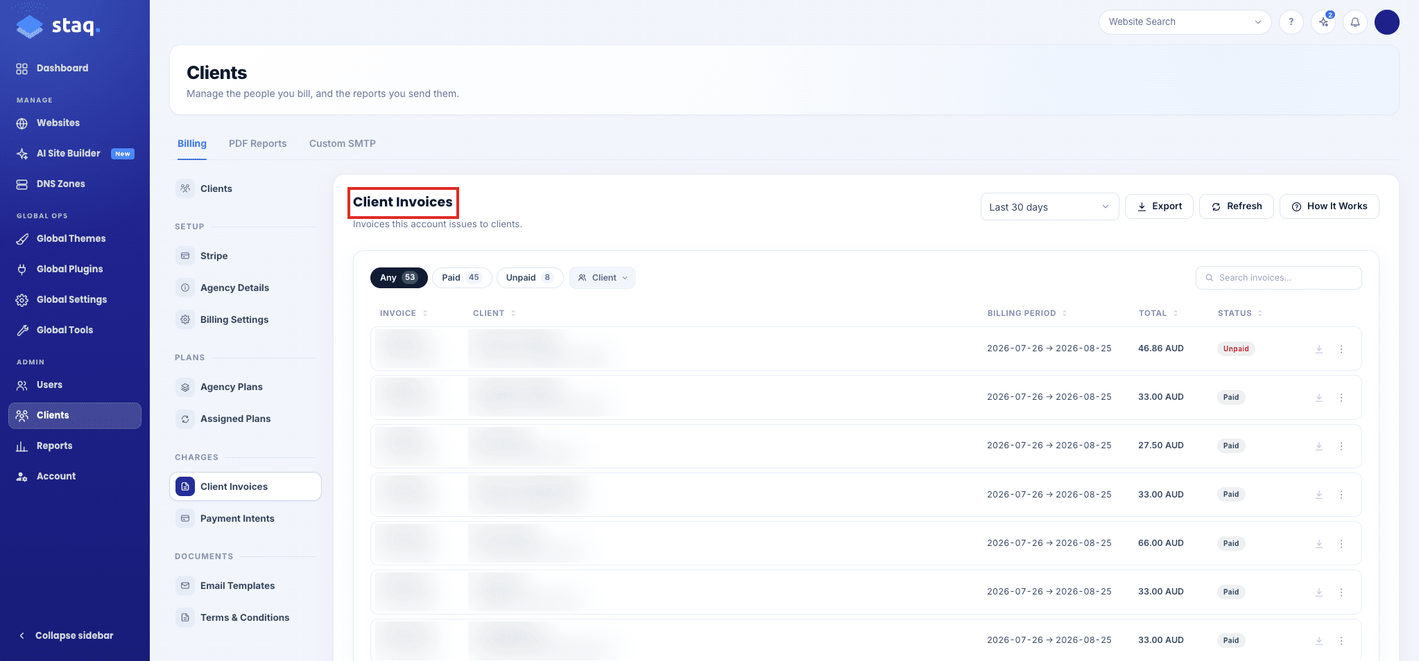Open Terms & Conditions document
The width and height of the screenshot is (1419, 661).
[x=246, y=617]
